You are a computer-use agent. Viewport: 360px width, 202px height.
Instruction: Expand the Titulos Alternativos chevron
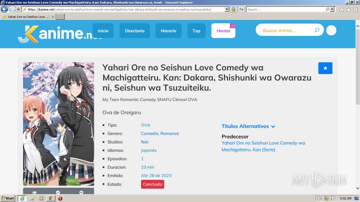click(x=273, y=127)
